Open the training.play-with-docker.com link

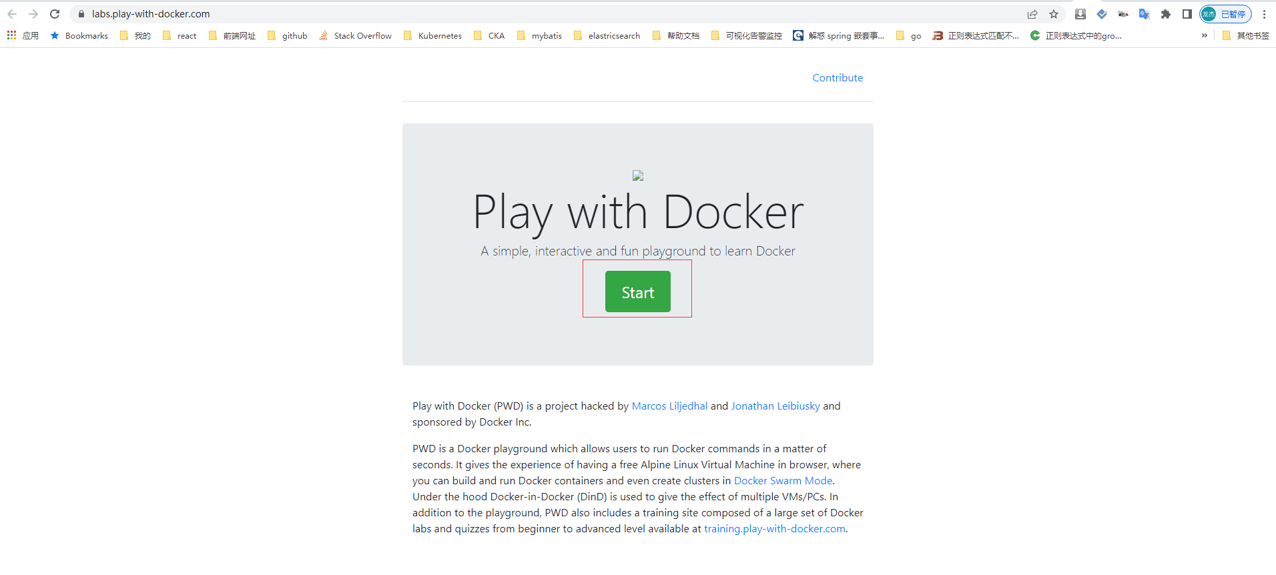775,528
